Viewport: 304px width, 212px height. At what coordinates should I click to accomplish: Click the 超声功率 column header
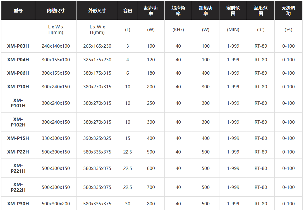(151, 11)
